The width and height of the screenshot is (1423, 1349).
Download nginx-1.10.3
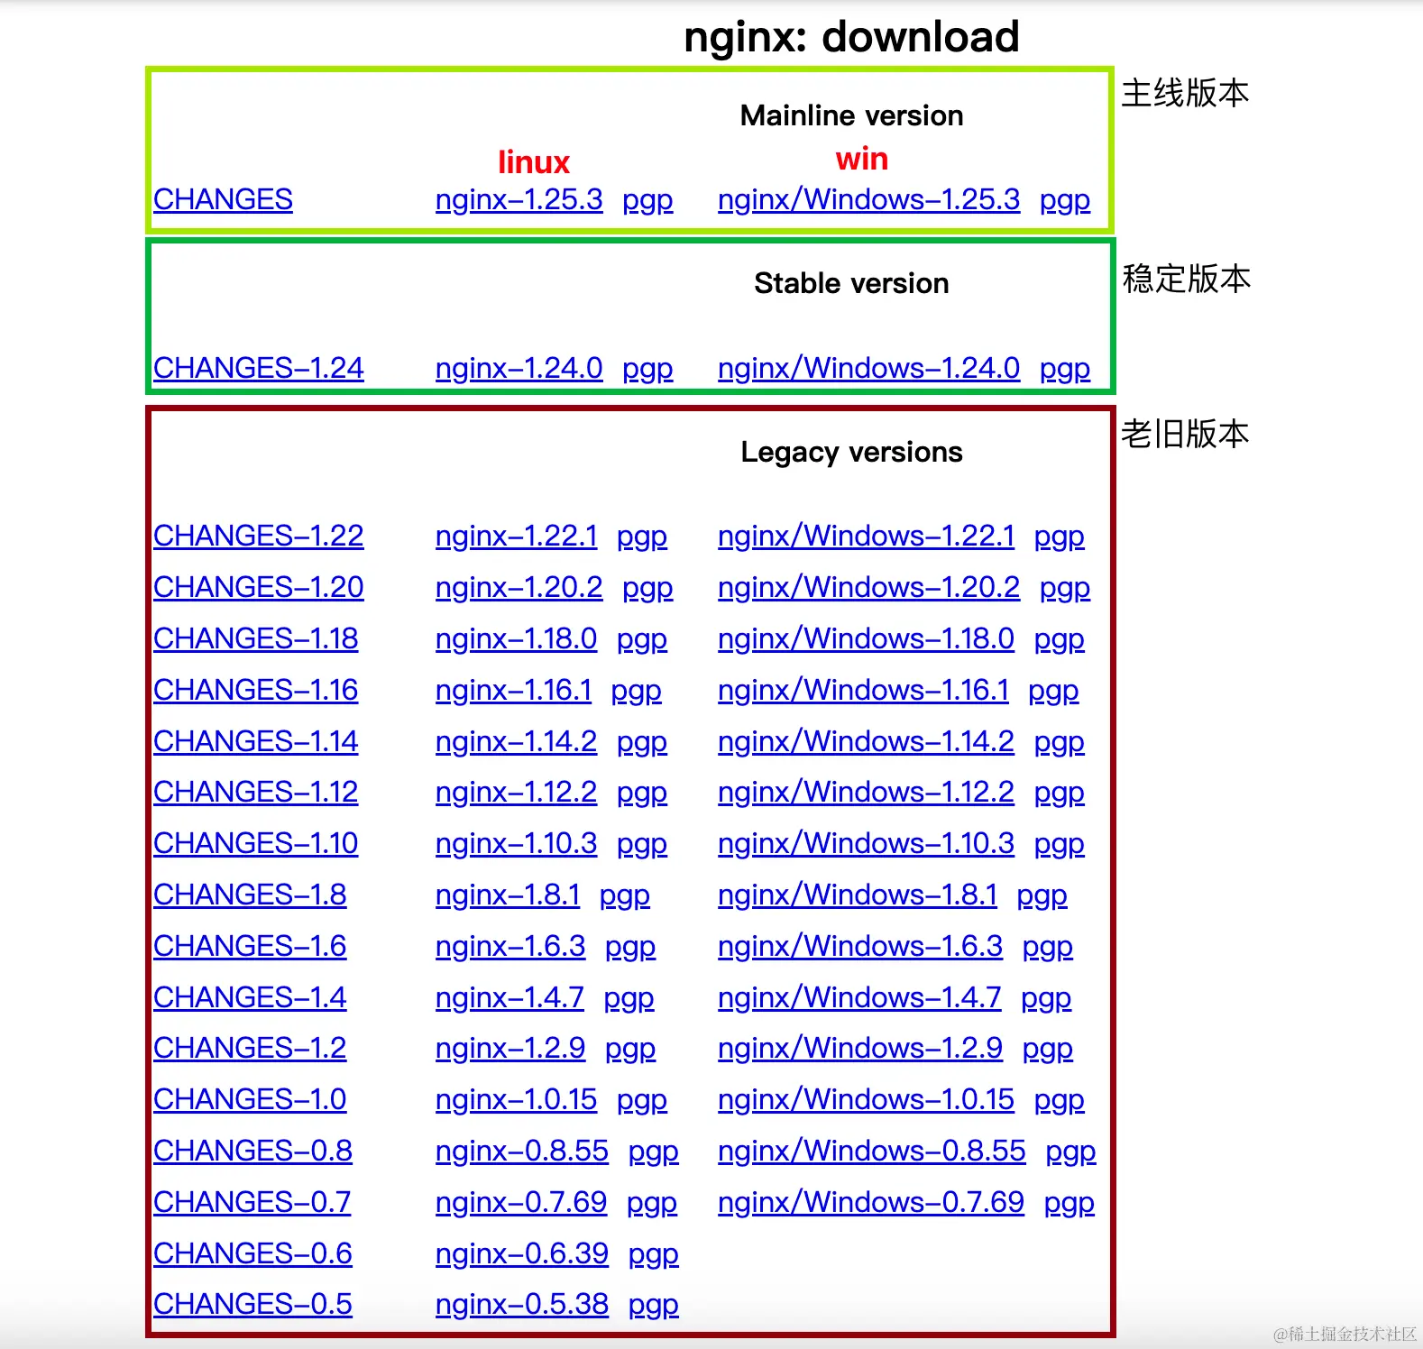(516, 843)
